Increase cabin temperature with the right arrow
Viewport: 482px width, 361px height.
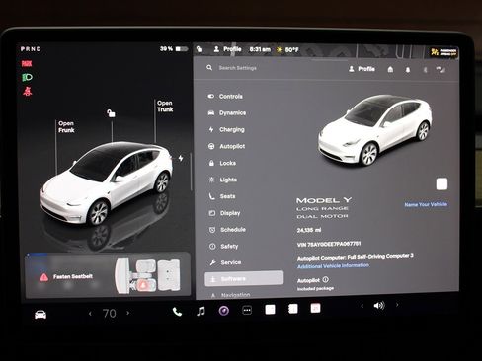[x=128, y=313]
